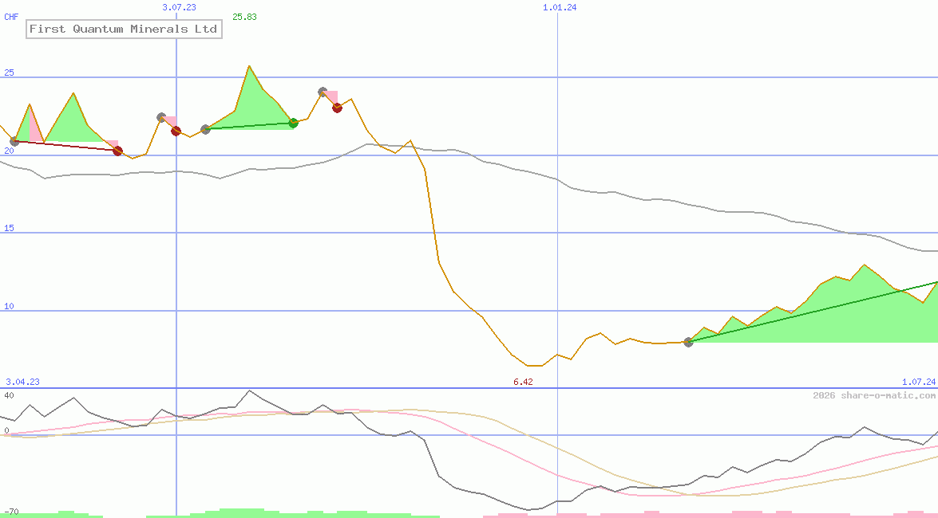Select the CHF currency label
Viewport: 938px width, 518px height.
10,15
